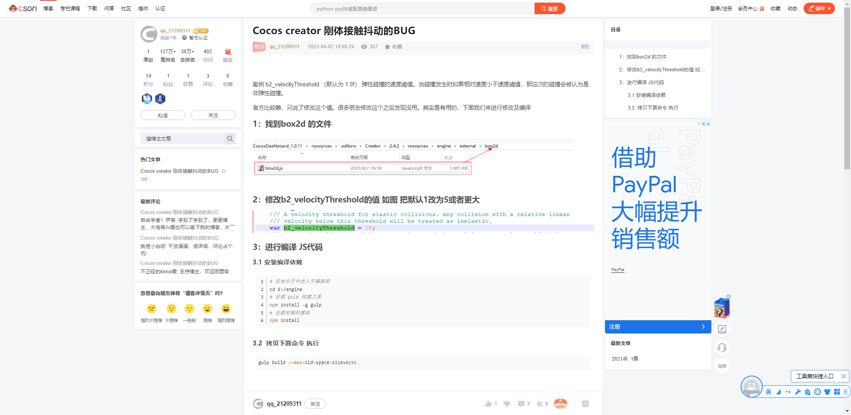Image resolution: width=851 pixels, height=415 pixels.
Task: Select the 推荐 face rating
Action: pos(207,309)
